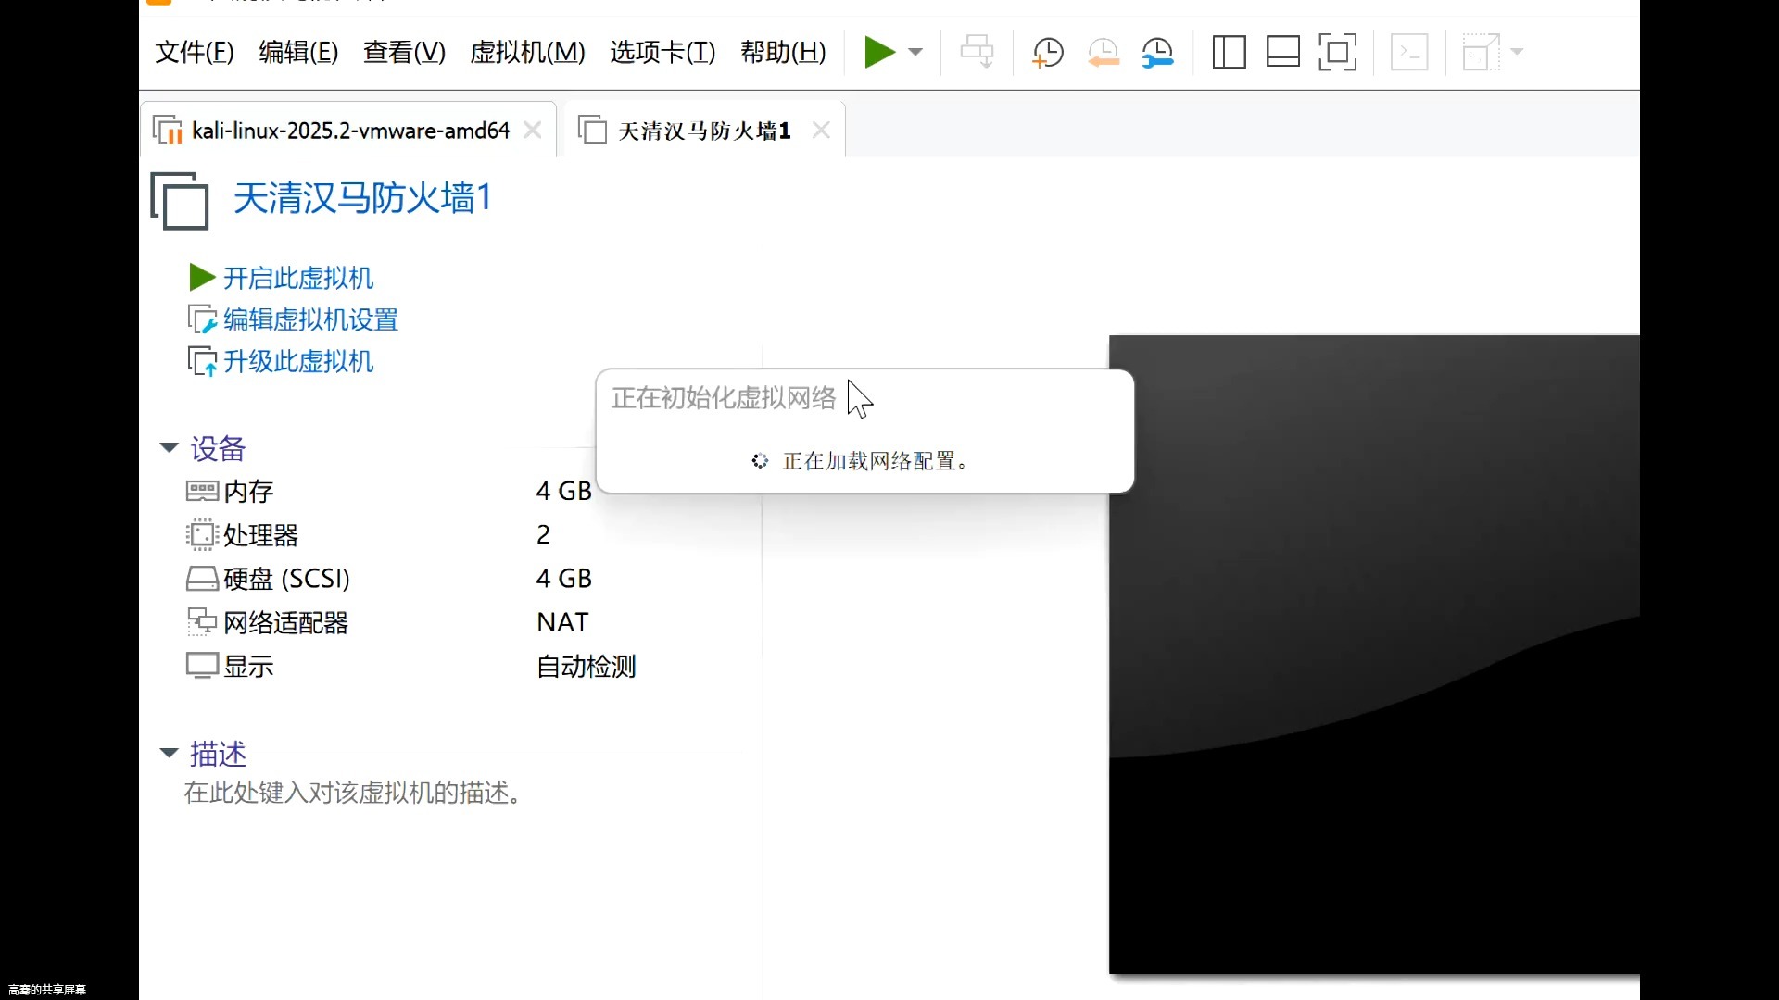
Task: Click the display monitor icon
Action: (x=202, y=666)
